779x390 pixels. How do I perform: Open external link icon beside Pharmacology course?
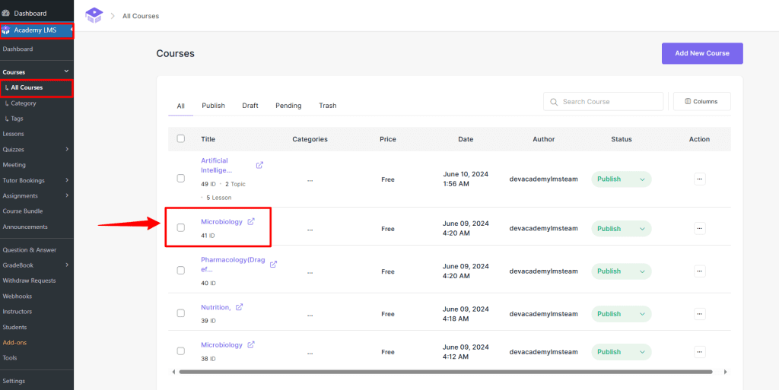273,265
